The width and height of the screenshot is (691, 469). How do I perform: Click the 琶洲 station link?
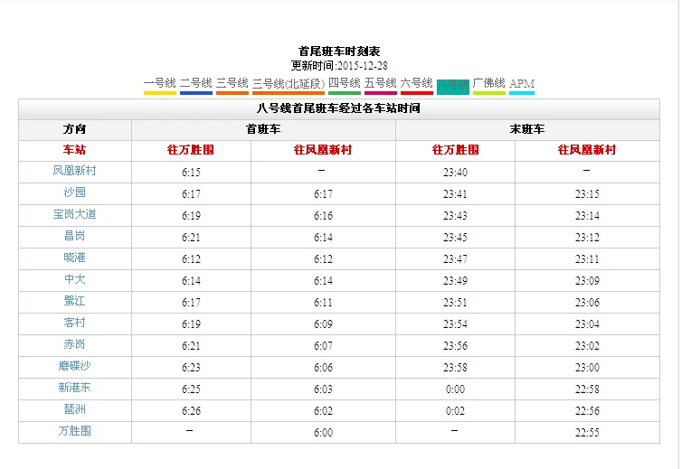(74, 409)
